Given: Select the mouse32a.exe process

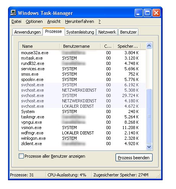Looking at the screenshot, I should coord(82,53).
